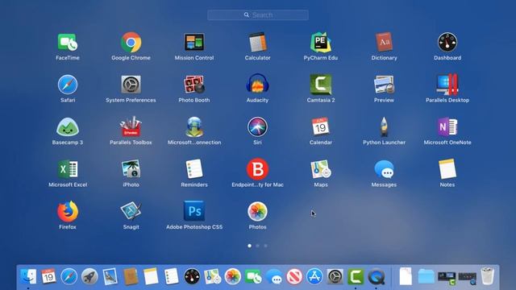Open Python Launcher
Screen dimensions: 516x290
[384, 127]
